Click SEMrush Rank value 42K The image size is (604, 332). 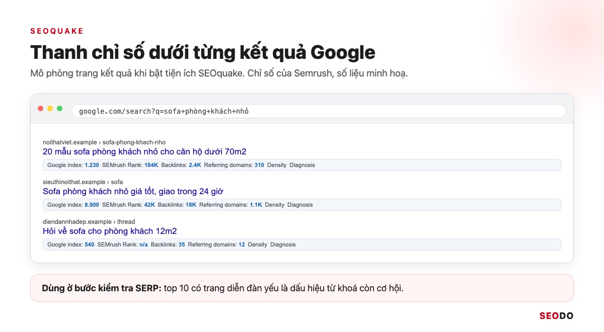point(149,205)
